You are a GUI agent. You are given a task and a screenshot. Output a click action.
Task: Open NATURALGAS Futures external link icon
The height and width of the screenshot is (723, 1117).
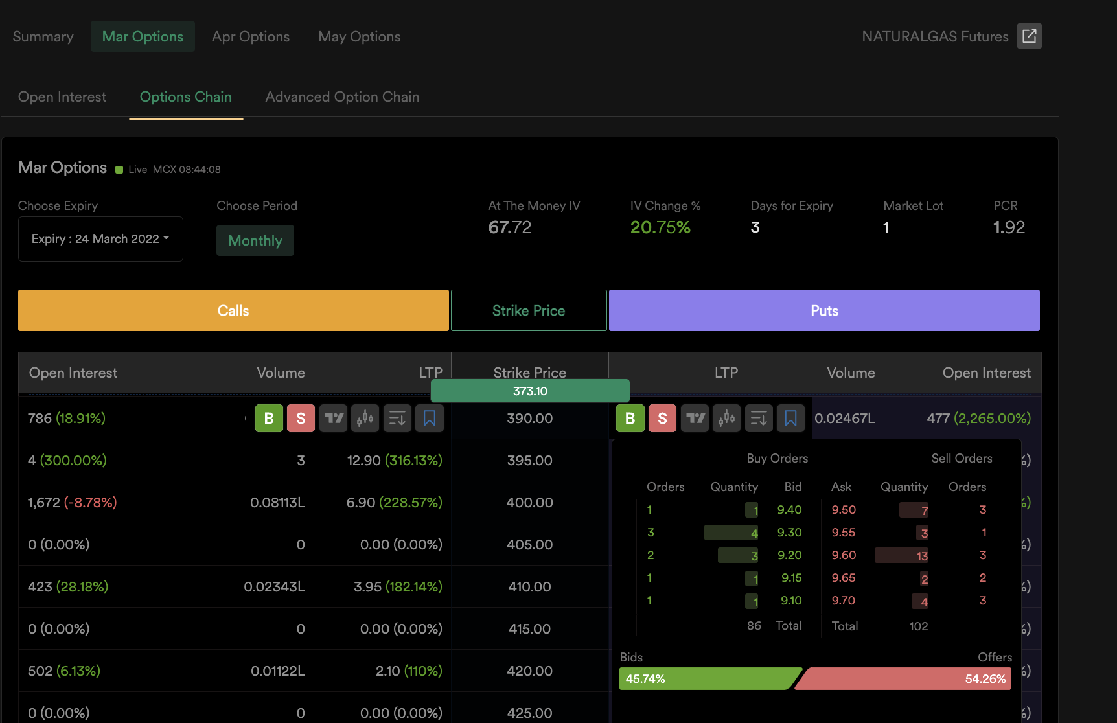1029,36
